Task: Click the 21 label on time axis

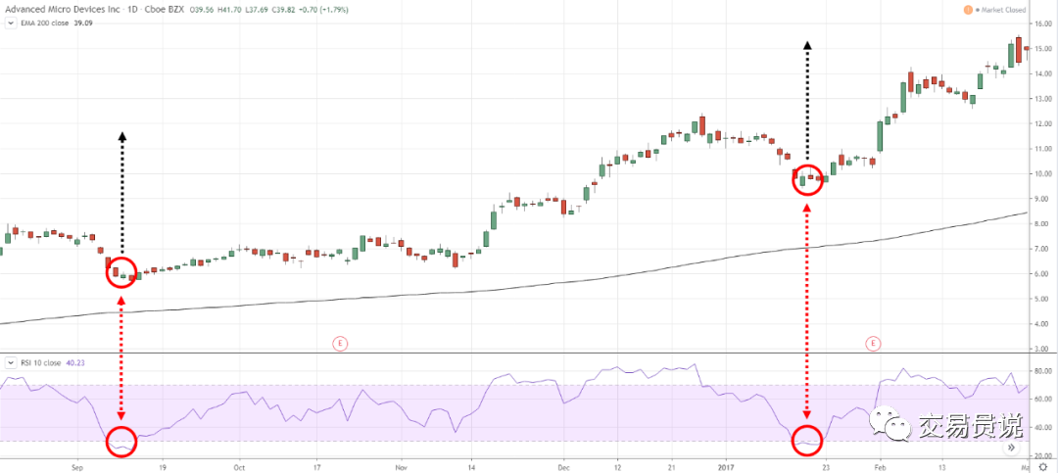Action: click(671, 466)
